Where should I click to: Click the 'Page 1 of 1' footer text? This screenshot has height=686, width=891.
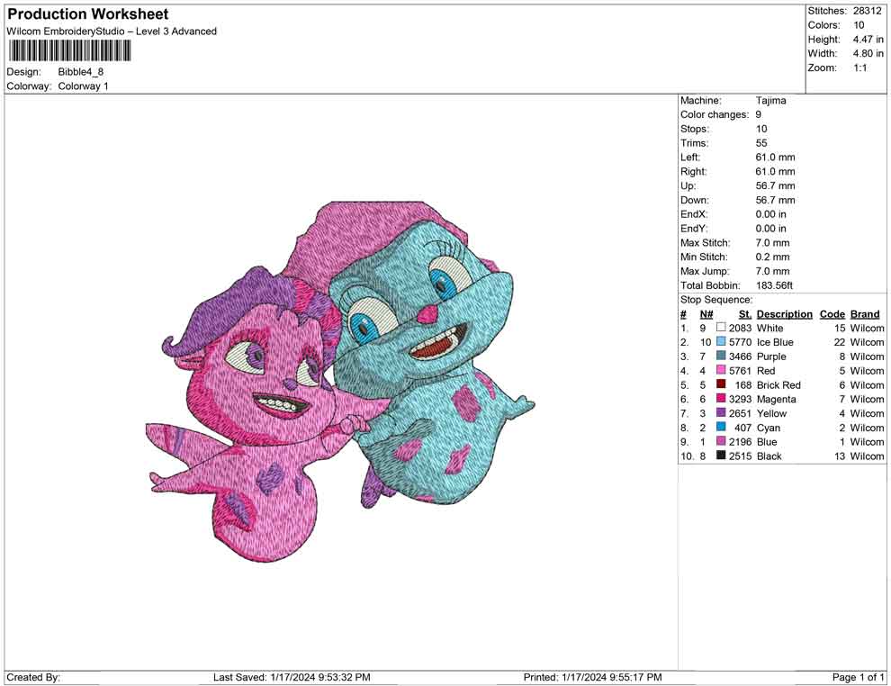point(858,677)
